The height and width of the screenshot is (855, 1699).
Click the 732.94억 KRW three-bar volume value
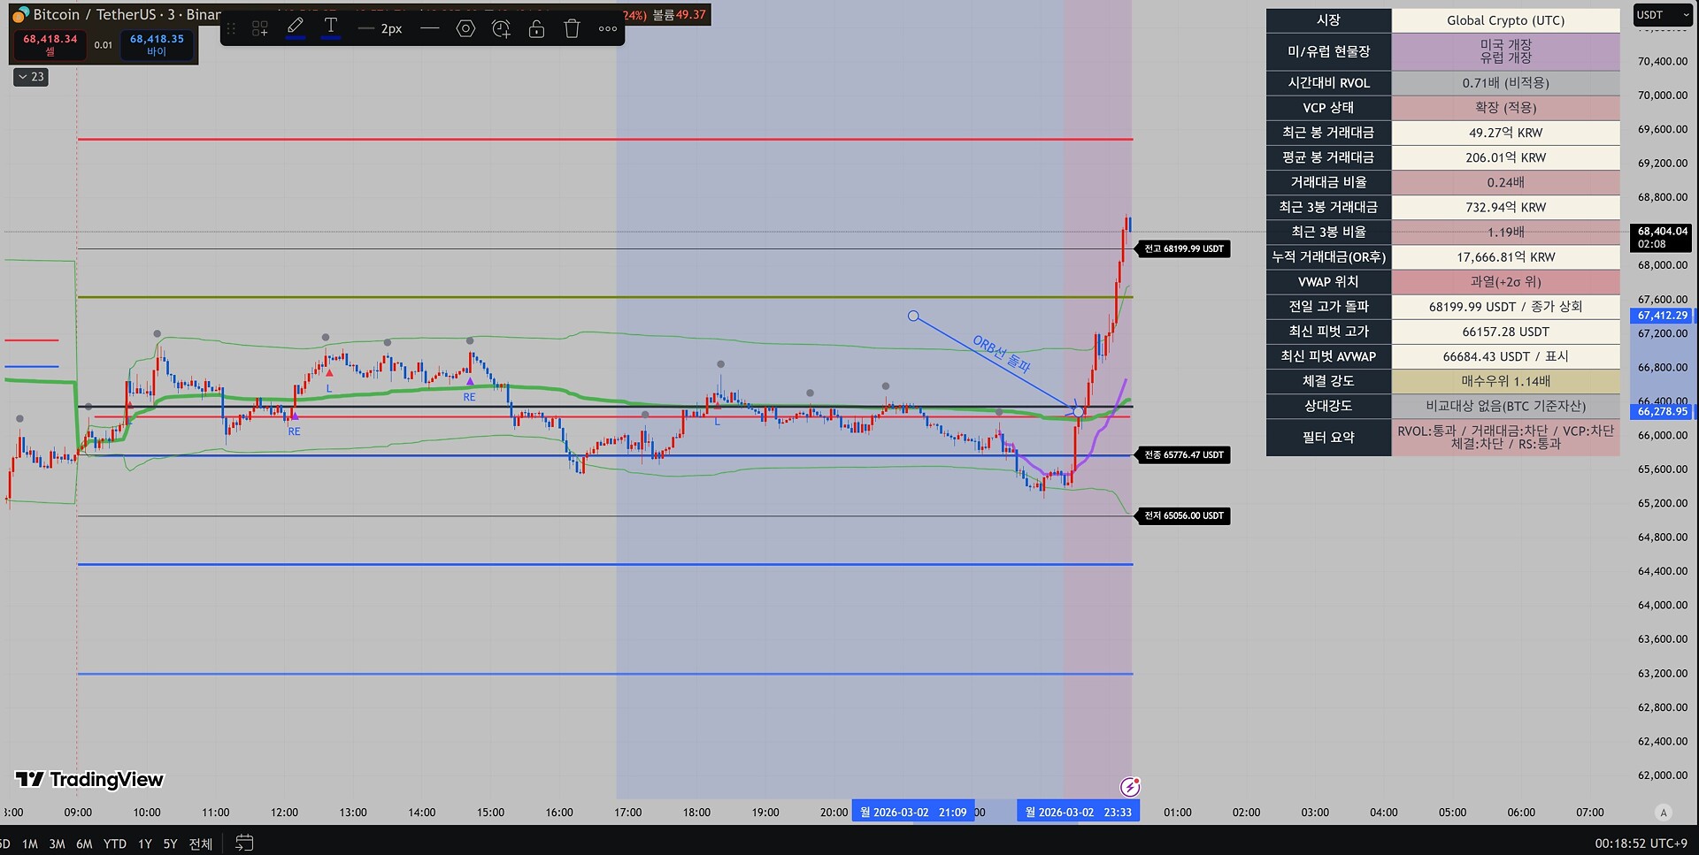tap(1505, 207)
